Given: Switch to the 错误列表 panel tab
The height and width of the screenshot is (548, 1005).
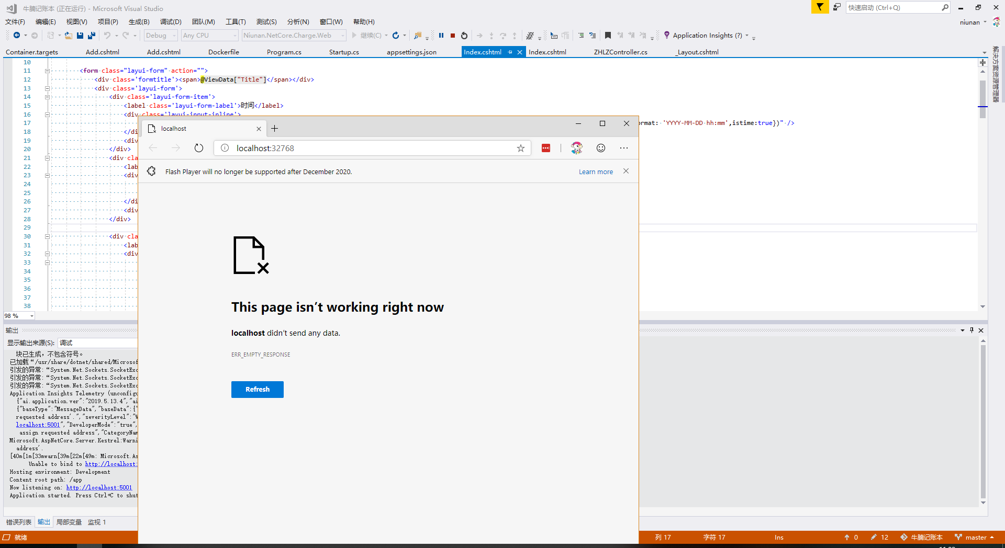Looking at the screenshot, I should click(19, 522).
